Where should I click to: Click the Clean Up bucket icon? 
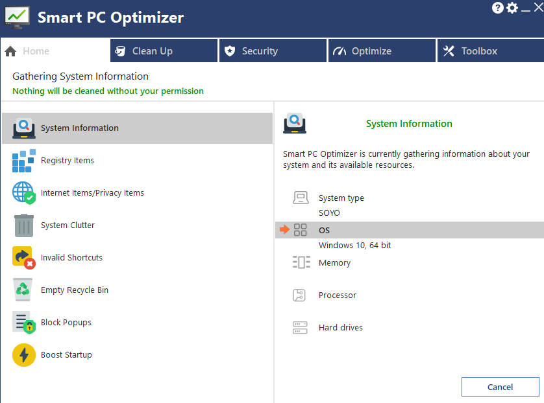(120, 51)
